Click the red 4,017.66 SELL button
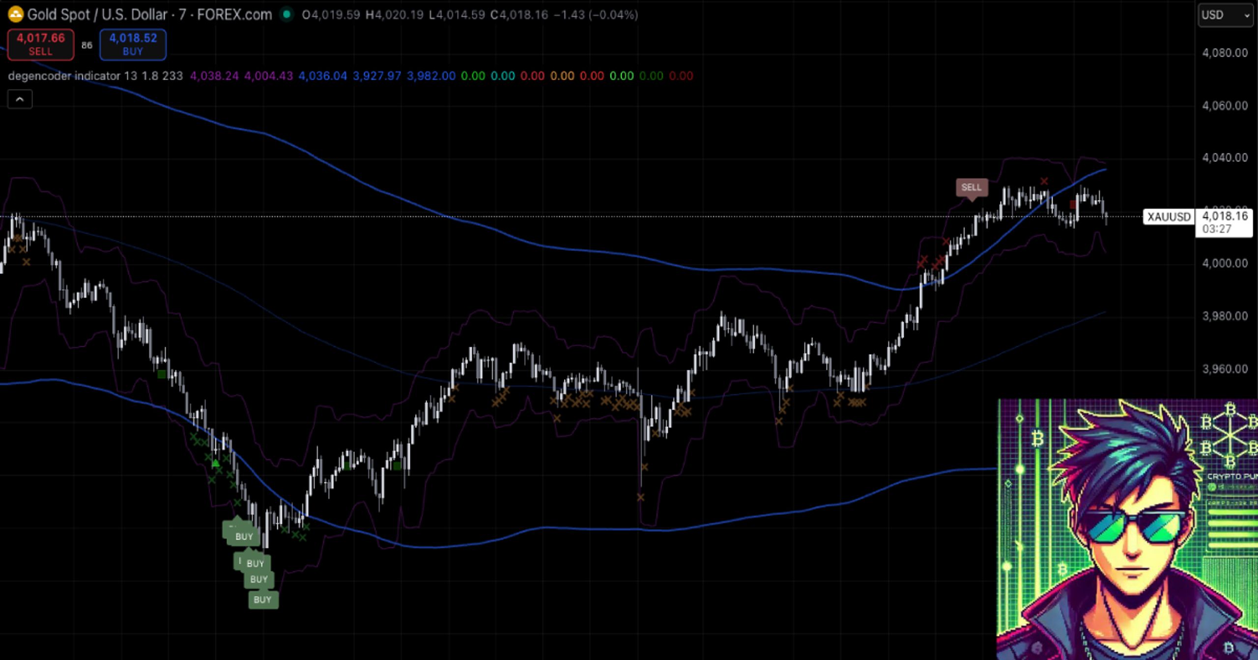 41,45
